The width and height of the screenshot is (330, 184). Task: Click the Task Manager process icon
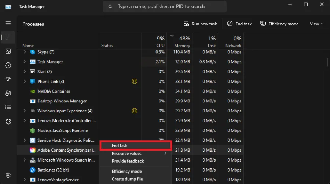point(32,62)
